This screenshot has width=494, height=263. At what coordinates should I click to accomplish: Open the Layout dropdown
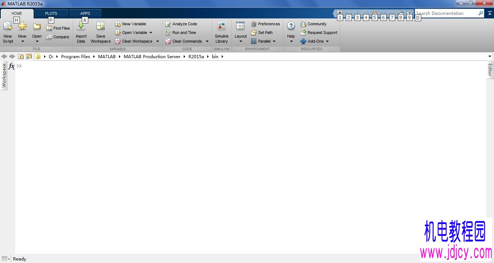pyautogui.click(x=240, y=32)
